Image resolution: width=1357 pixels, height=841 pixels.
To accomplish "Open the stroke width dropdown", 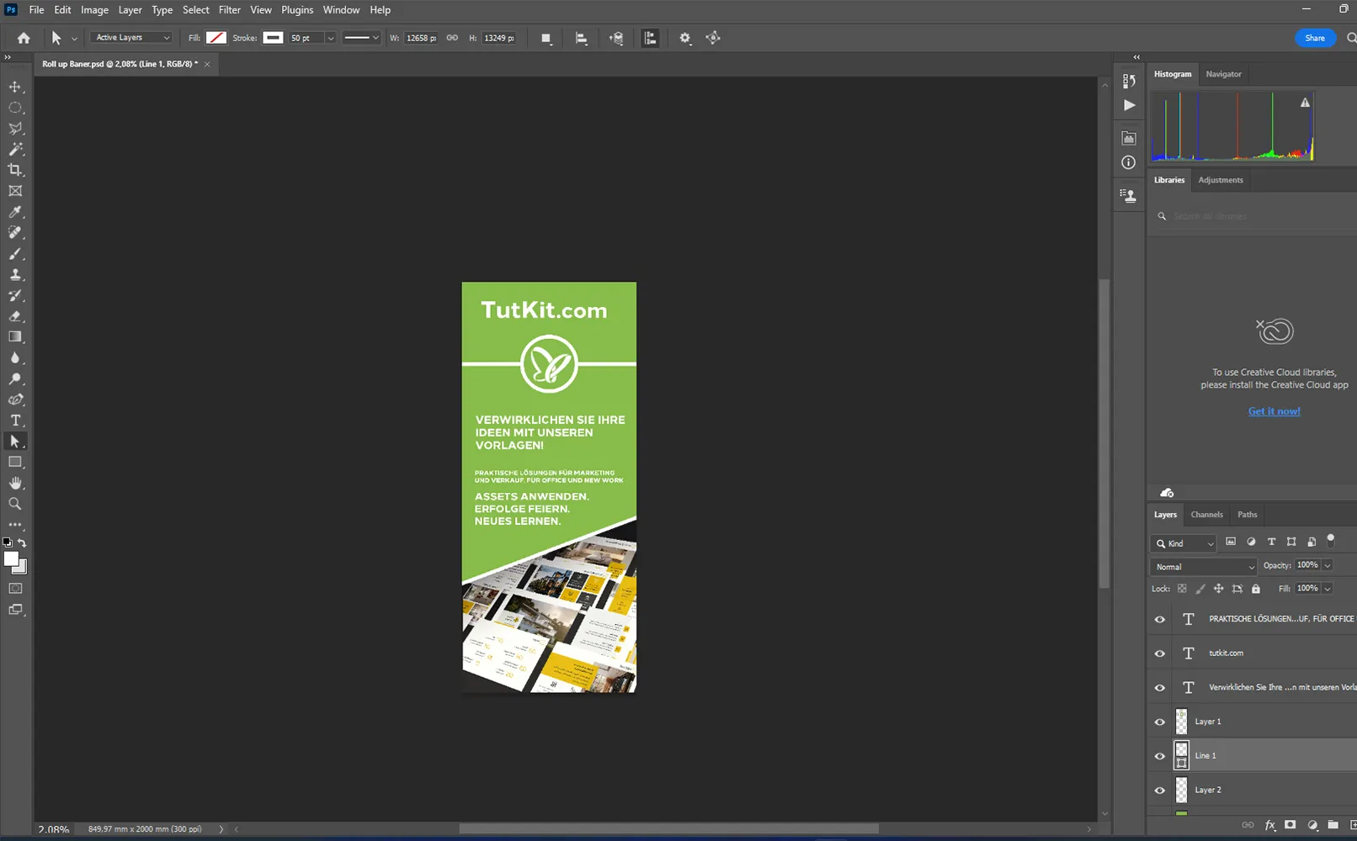I will (331, 38).
